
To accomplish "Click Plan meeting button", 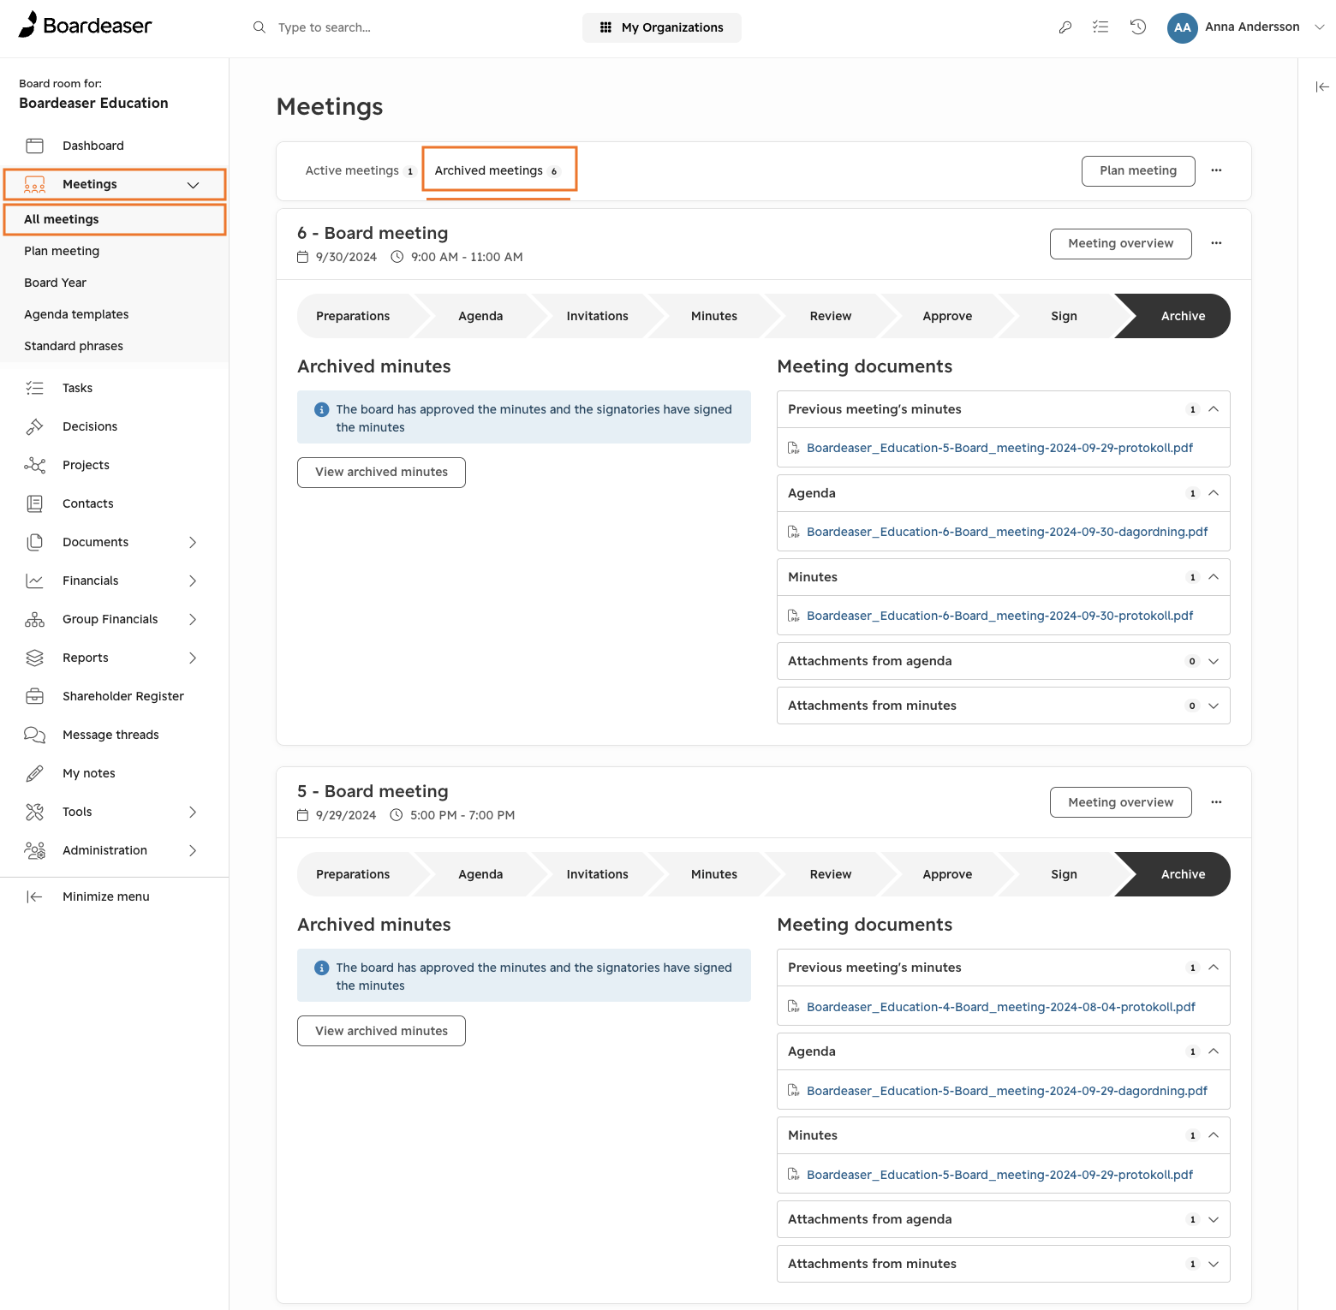I will pos(1138,170).
